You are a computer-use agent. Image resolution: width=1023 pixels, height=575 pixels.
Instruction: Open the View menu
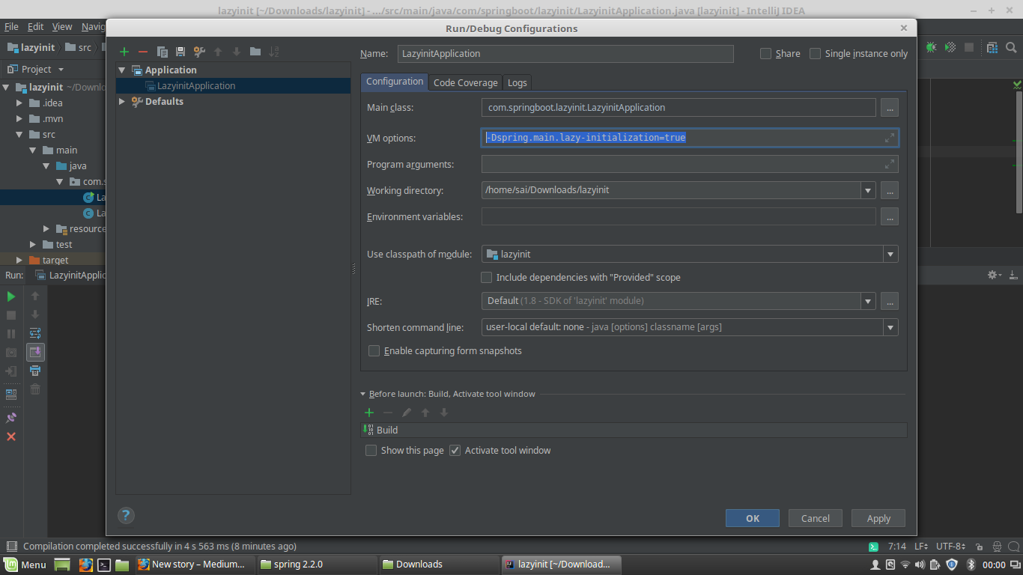tap(62, 26)
